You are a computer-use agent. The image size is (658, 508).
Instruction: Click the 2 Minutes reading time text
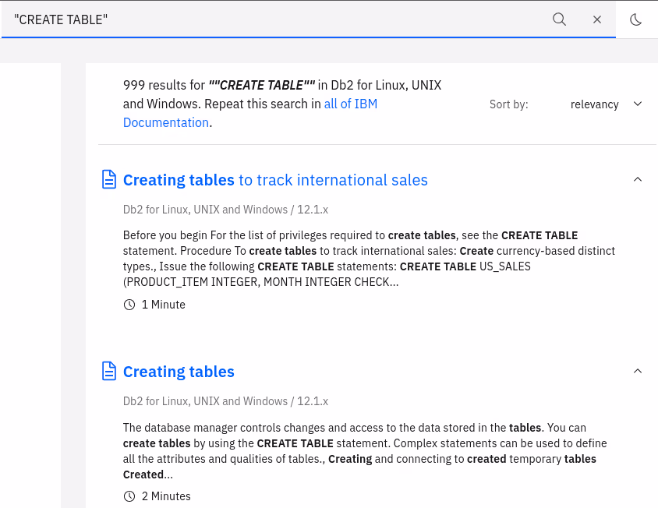tap(166, 496)
